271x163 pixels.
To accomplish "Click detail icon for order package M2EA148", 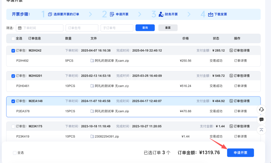I will click(x=231, y=101).
